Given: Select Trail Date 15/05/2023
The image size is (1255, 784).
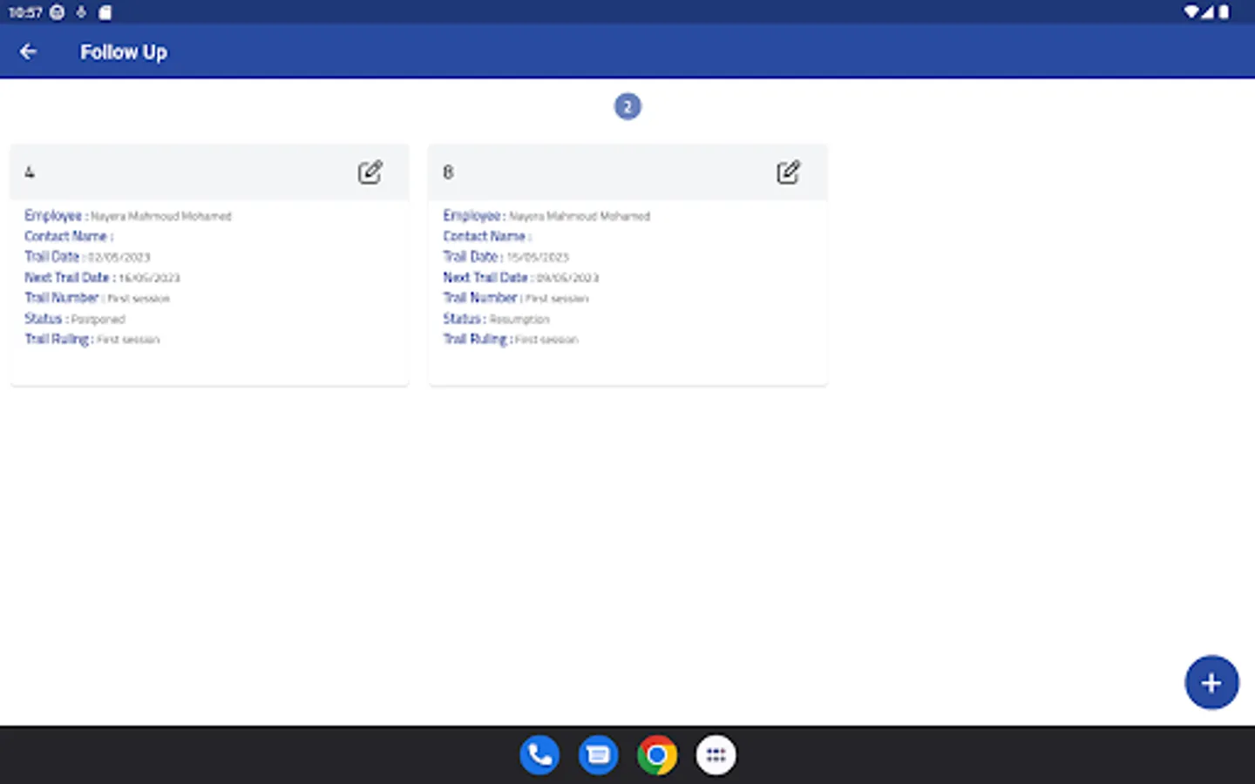Looking at the screenshot, I should point(505,257).
